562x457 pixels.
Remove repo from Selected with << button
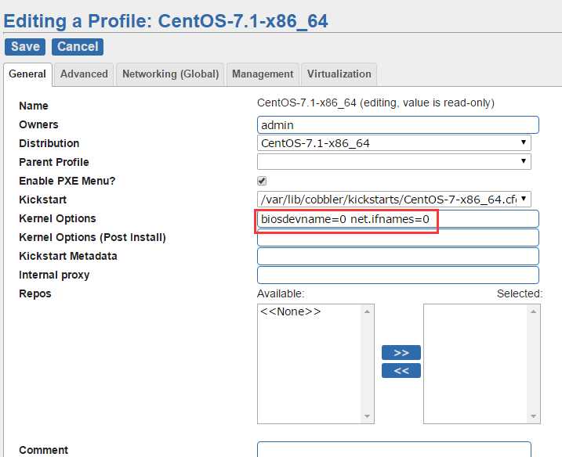[401, 370]
